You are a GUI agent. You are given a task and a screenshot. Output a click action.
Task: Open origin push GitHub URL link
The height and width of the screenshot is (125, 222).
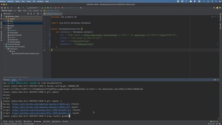tap(42, 113)
